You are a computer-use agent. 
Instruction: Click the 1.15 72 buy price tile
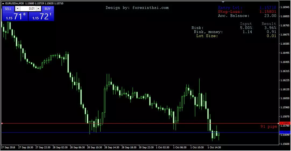click(x=41, y=16)
